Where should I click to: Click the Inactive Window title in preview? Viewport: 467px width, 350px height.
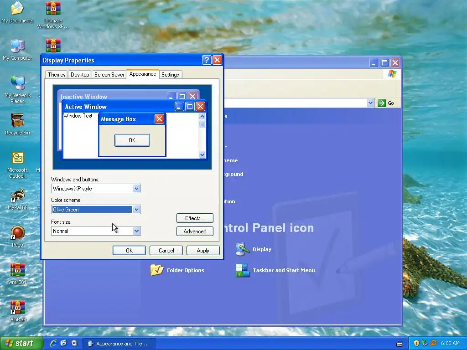[84, 97]
